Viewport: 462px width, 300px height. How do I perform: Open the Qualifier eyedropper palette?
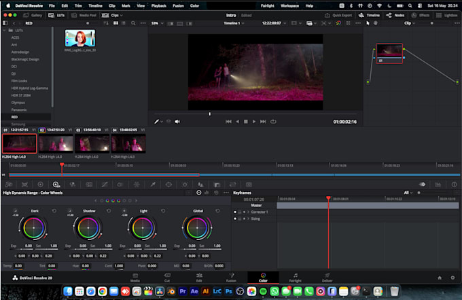click(153, 184)
